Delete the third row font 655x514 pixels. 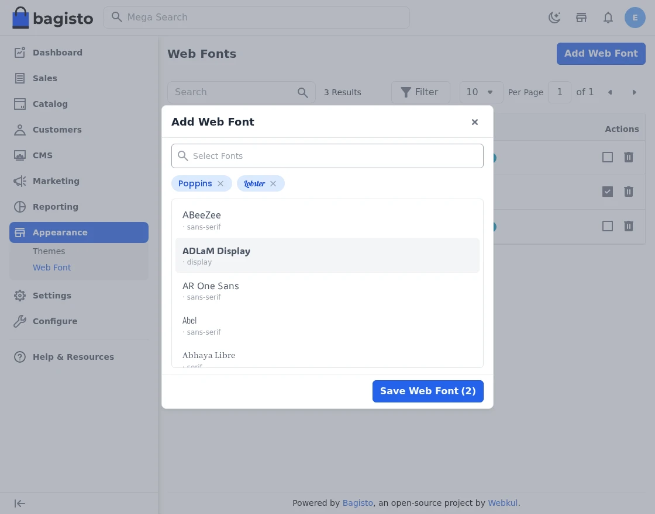[628, 226]
